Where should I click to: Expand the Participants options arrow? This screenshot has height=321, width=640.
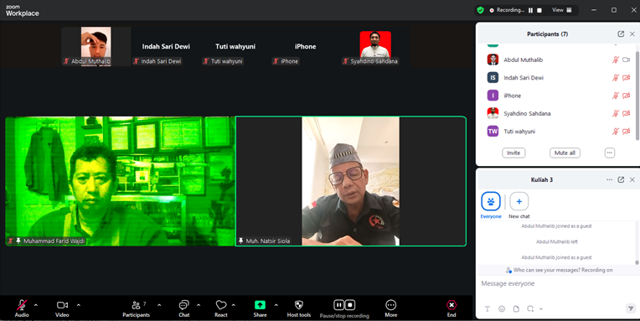159,305
